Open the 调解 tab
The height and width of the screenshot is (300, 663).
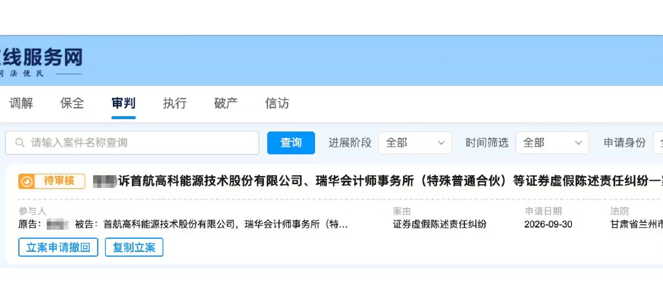pos(21,103)
